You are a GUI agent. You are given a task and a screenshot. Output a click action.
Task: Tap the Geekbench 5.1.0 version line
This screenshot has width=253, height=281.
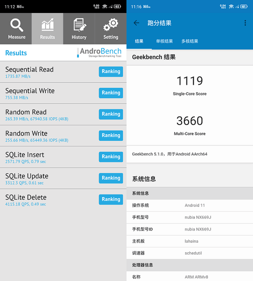pos(170,154)
